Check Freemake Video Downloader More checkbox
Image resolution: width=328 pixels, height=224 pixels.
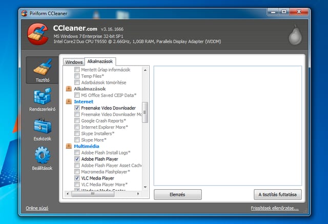coord(77,114)
